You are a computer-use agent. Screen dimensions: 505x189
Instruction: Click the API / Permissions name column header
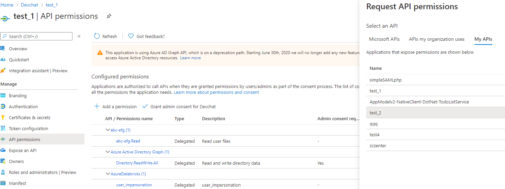pyautogui.click(x=129, y=119)
